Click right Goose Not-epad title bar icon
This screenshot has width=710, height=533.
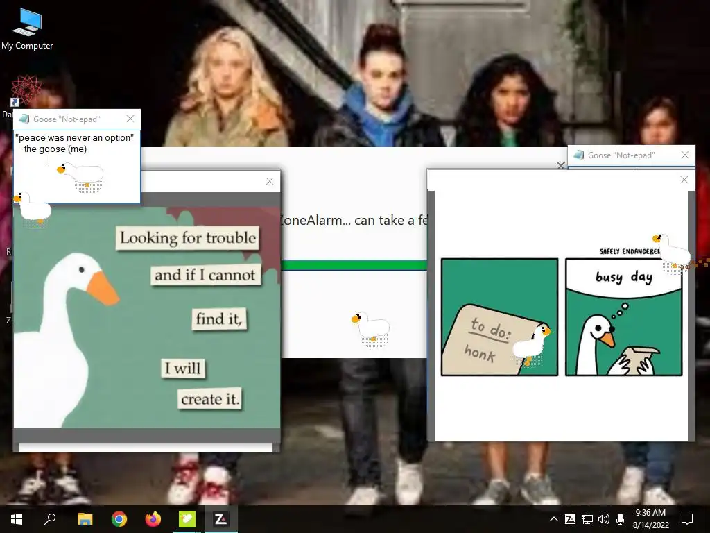coord(579,155)
